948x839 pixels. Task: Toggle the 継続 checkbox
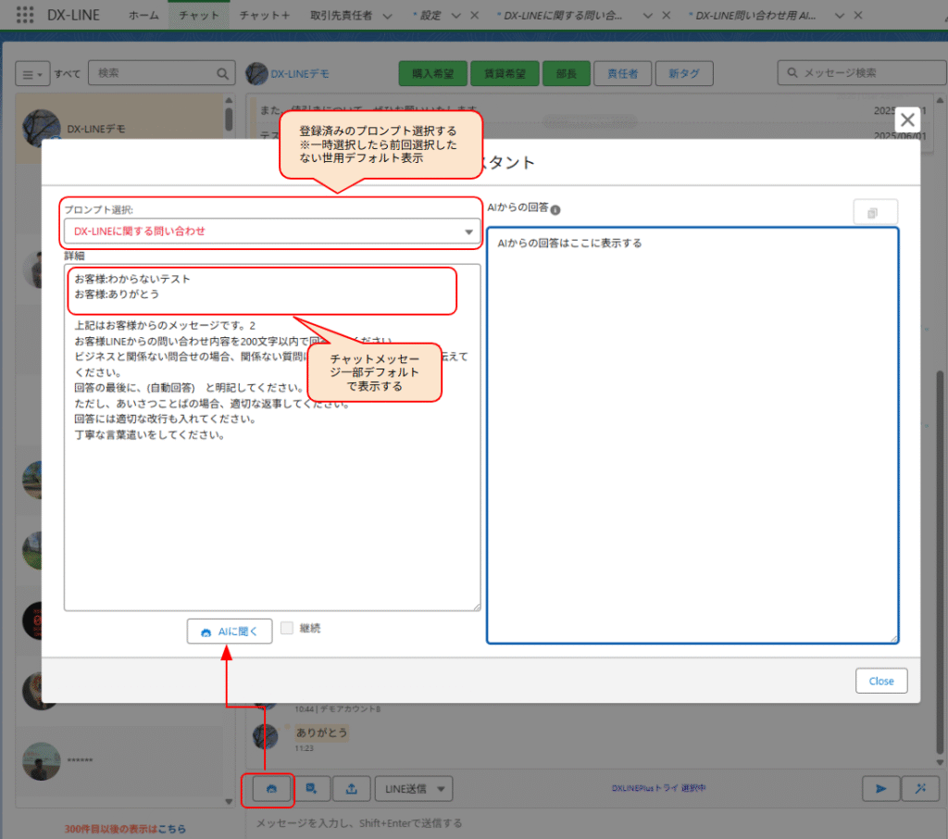pyautogui.click(x=287, y=628)
